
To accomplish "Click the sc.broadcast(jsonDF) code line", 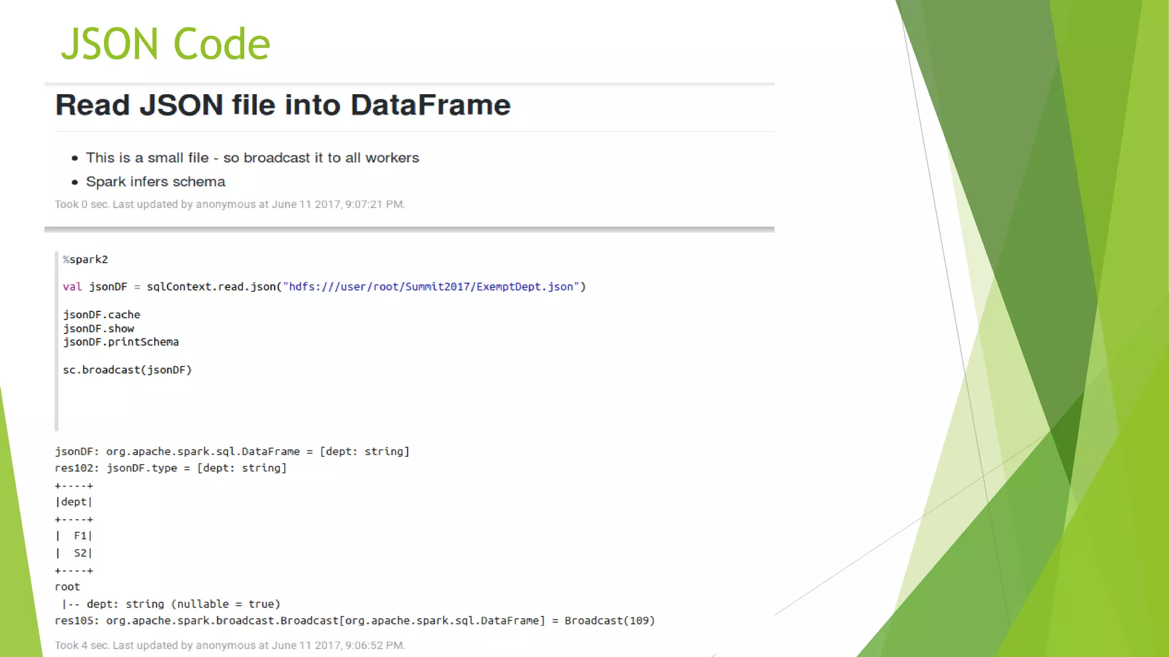I will pyautogui.click(x=127, y=370).
